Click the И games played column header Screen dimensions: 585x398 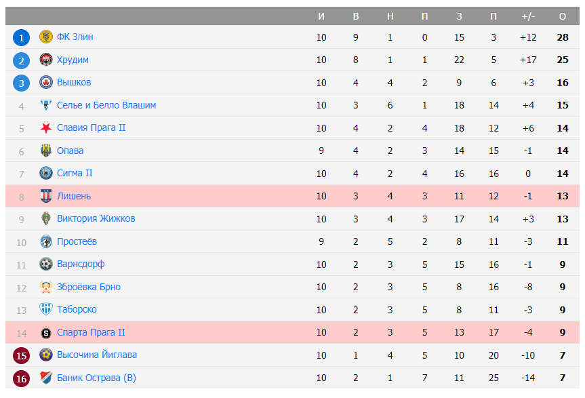coord(321,16)
